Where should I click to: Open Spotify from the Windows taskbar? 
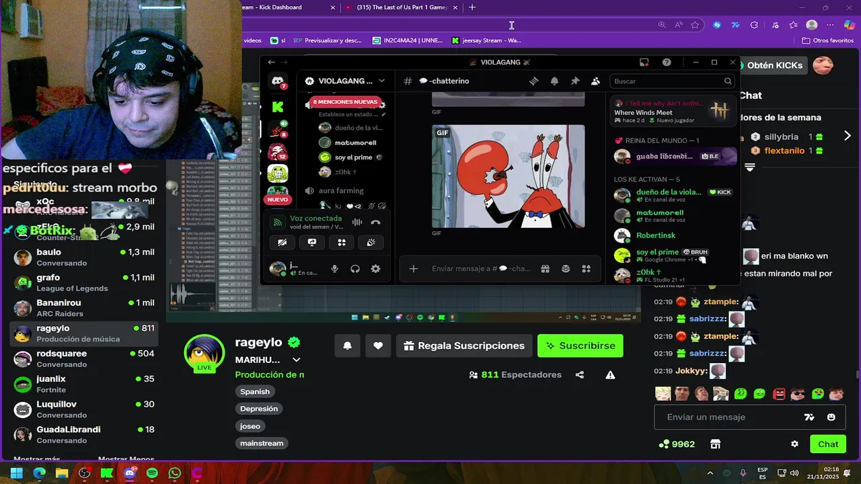pos(152,473)
